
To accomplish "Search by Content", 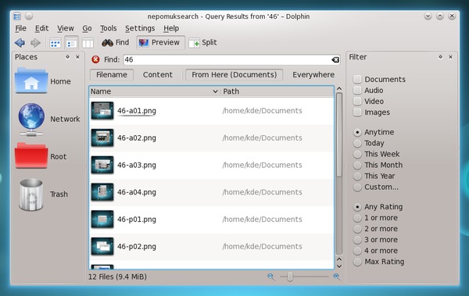I will [x=158, y=75].
